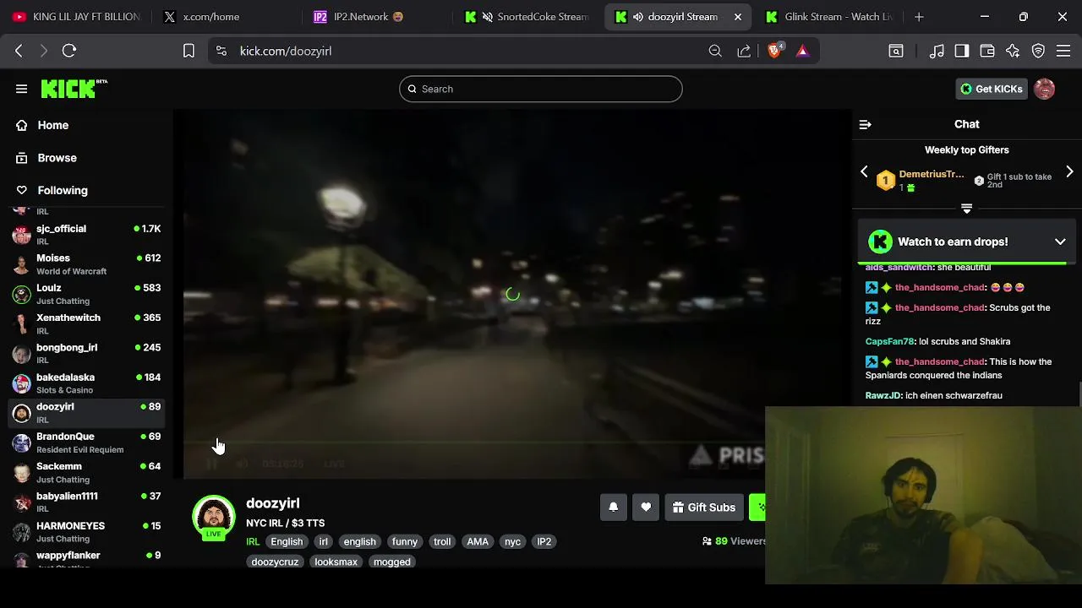Follow doozyirl with heart button
This screenshot has height=608, width=1082.
(646, 508)
